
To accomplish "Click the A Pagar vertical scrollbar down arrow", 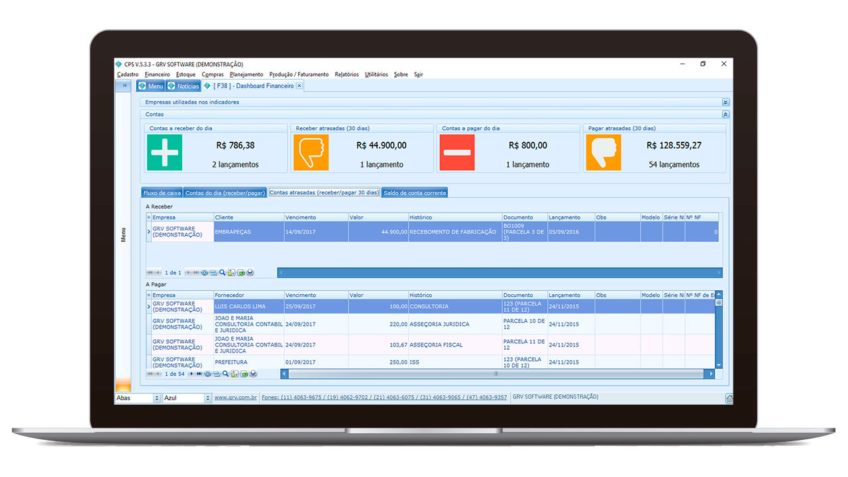I will 719,365.
